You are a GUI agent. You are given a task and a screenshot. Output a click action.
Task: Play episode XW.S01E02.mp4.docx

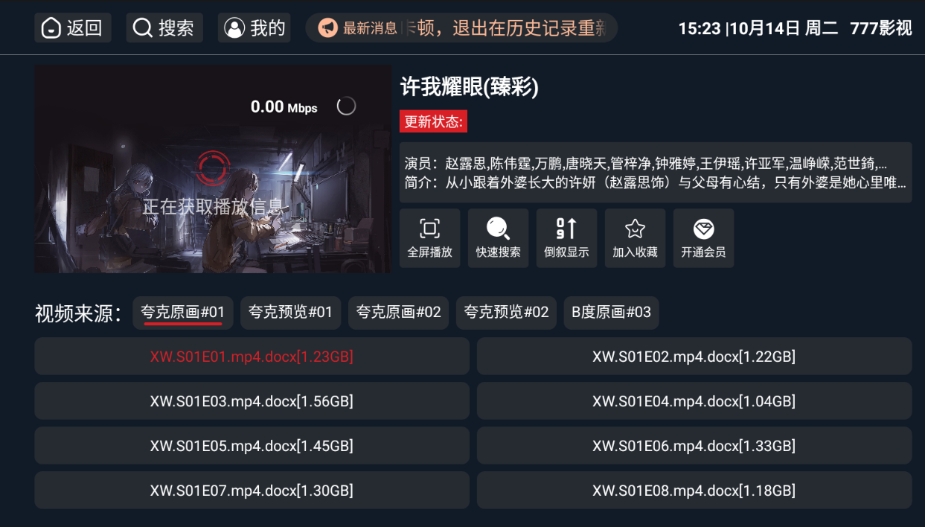click(x=694, y=357)
